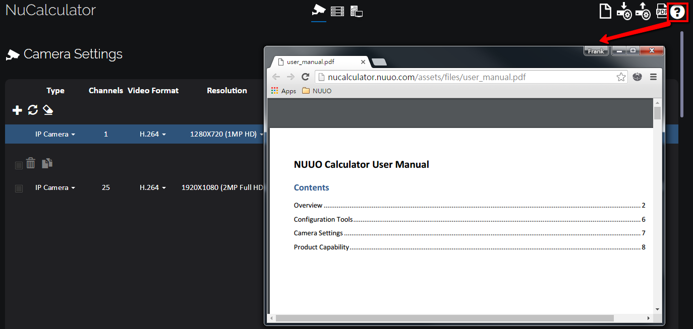Viewport: 693px width, 329px height.
Task: Click the import configuration download icon
Action: (x=624, y=11)
